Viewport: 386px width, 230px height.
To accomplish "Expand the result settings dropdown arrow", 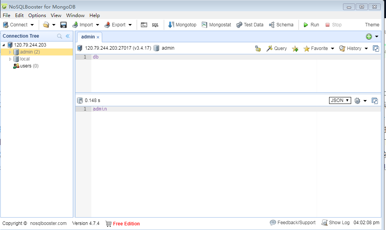I will (365, 100).
